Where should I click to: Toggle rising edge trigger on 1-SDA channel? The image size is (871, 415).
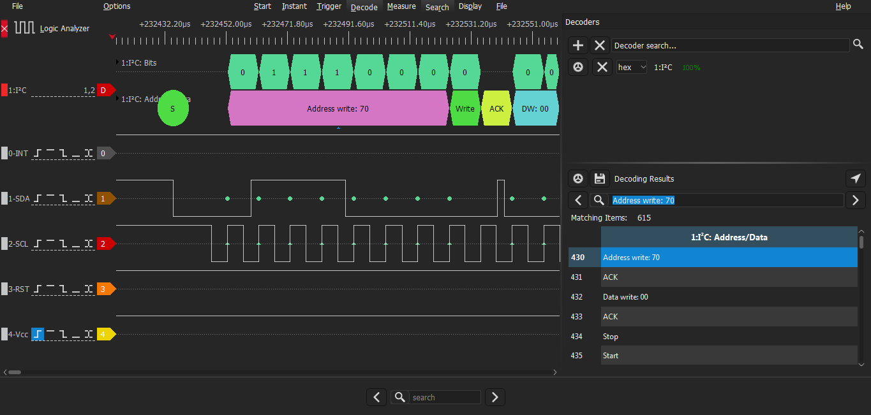point(38,199)
